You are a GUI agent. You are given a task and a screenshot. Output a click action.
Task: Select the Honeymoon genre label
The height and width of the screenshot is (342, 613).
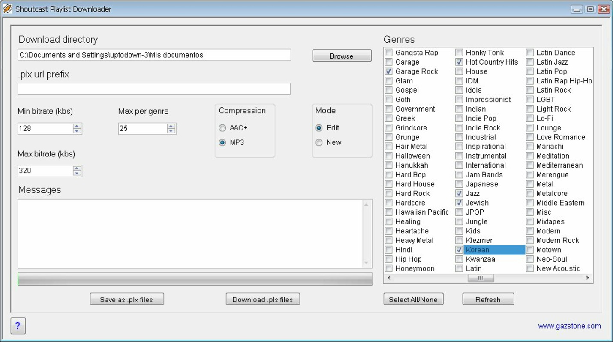pyautogui.click(x=415, y=268)
